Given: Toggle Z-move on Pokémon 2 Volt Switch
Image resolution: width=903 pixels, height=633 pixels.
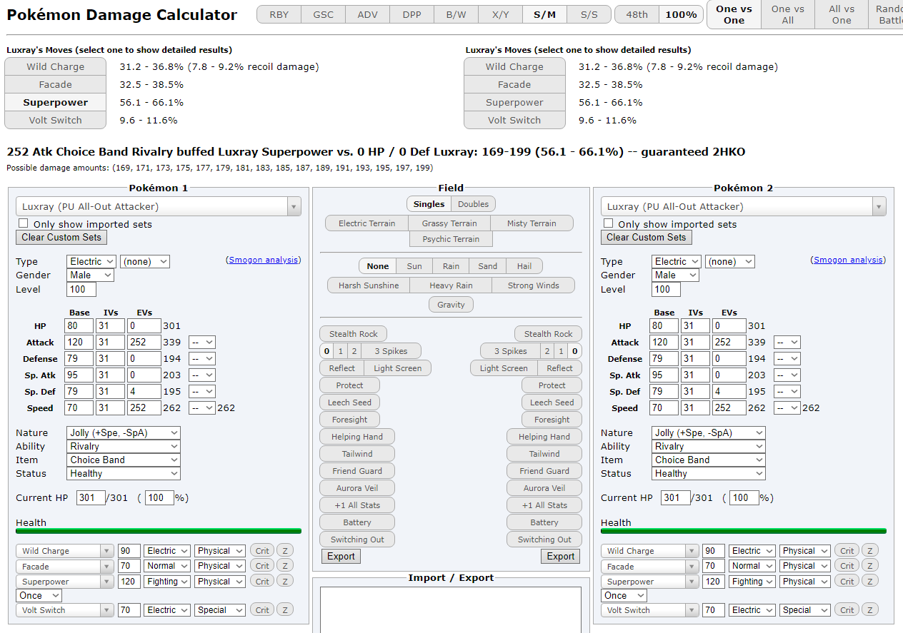Looking at the screenshot, I should tap(870, 610).
